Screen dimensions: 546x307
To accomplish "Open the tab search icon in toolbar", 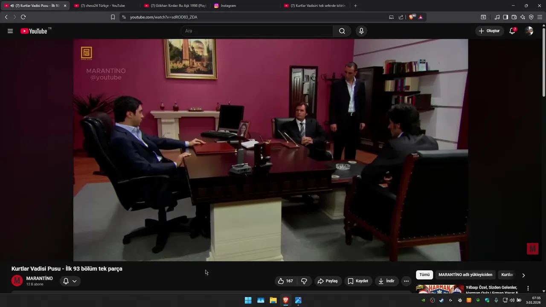I will (483, 17).
